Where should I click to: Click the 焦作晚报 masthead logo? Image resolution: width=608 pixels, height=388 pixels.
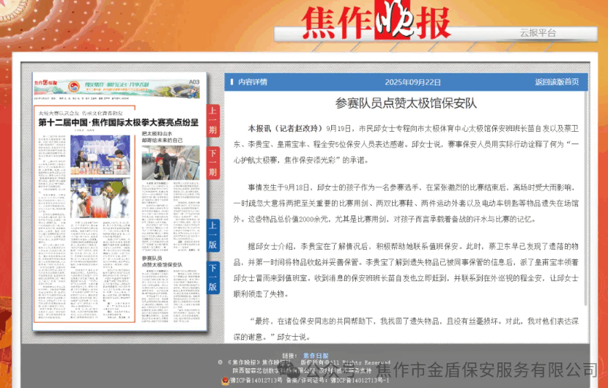(x=377, y=22)
